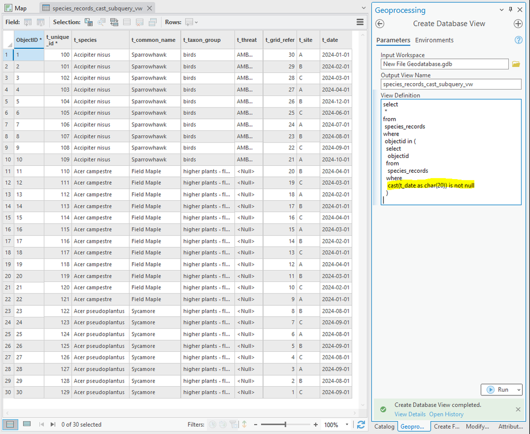The image size is (530, 434).
Task: Dismiss the completion message
Action: point(518,409)
